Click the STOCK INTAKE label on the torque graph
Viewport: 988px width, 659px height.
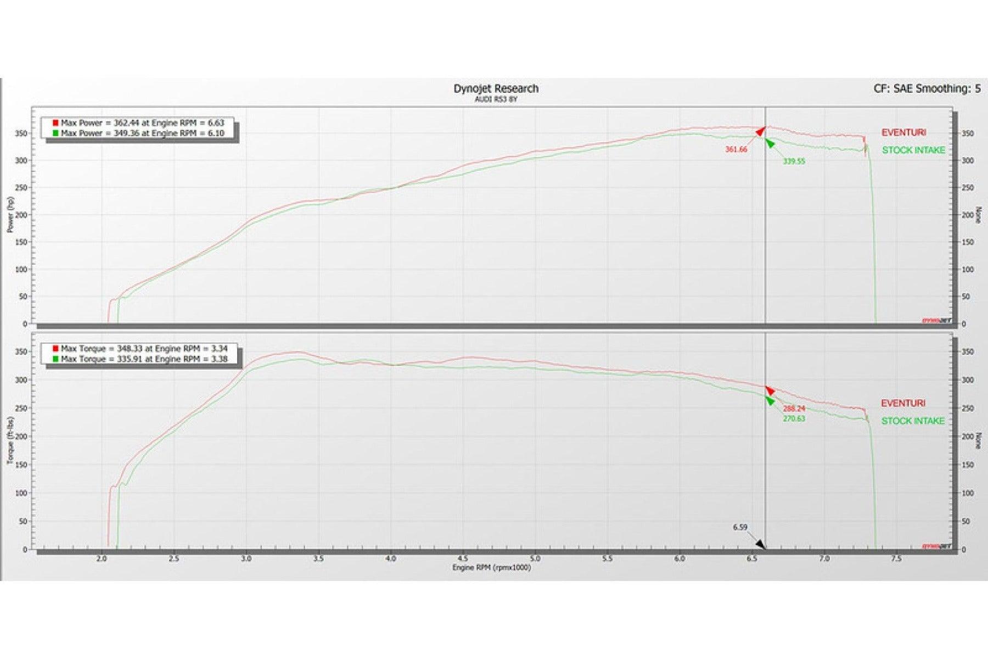(x=913, y=421)
